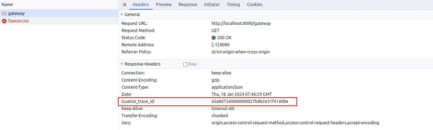
Task: Toggle the Raw response headers checkbox
Action: point(185,64)
